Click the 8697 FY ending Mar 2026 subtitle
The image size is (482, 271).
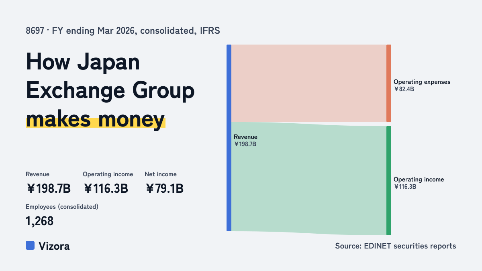point(123,31)
